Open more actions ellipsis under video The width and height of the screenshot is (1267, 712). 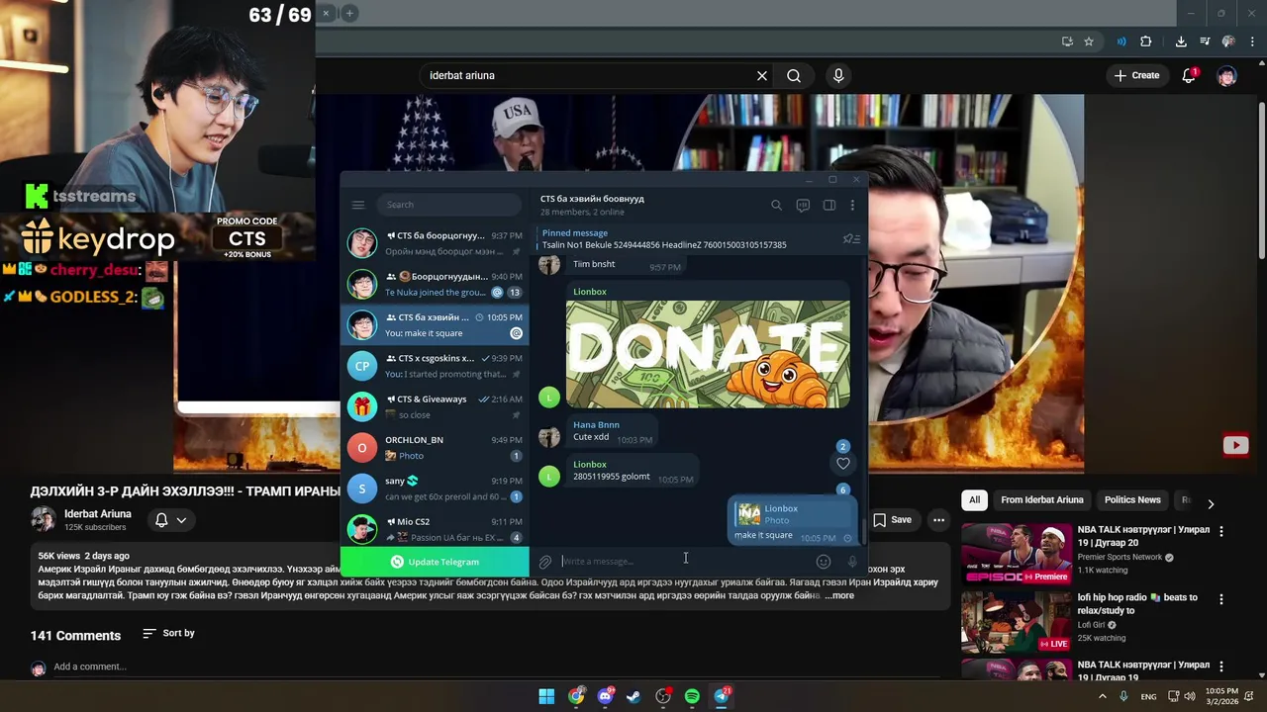pos(938,519)
